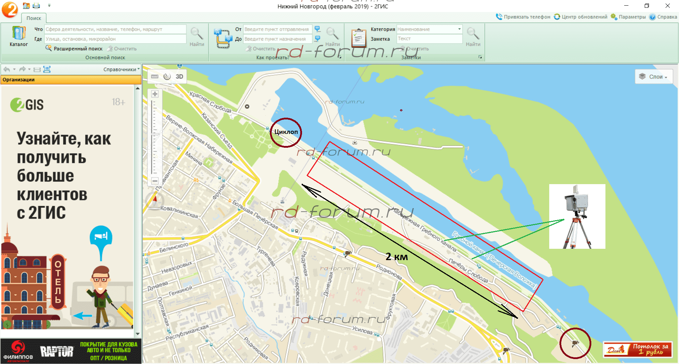This screenshot has width=679, height=364.
Task: Click the expanded card view icon in panel toolbar
Action: (47, 69)
